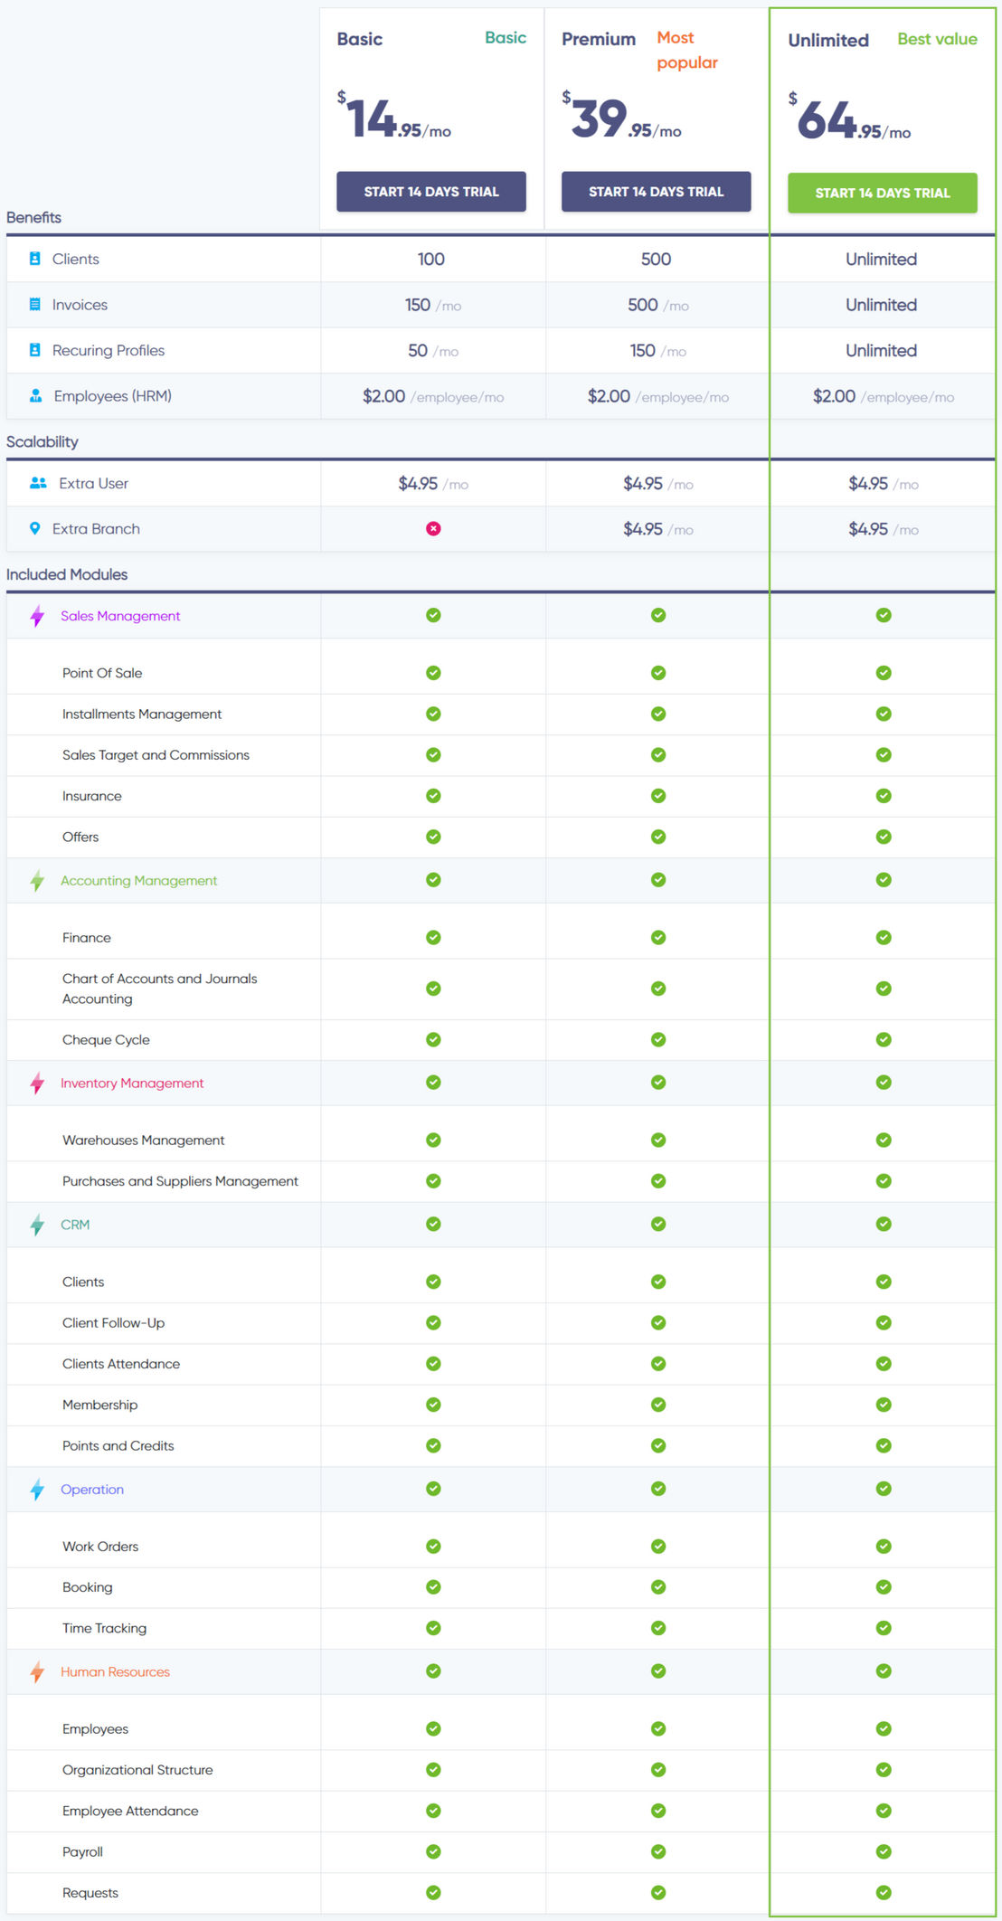
Task: Click Chart of Accounts and Journals Accounting
Action: click(160, 989)
